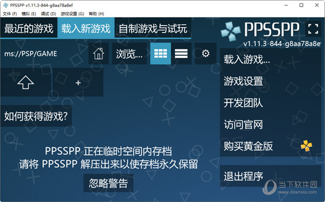This screenshot has width=325, height=202.
Task: Maximize the PPSSPP window
Action: coord(301,5)
